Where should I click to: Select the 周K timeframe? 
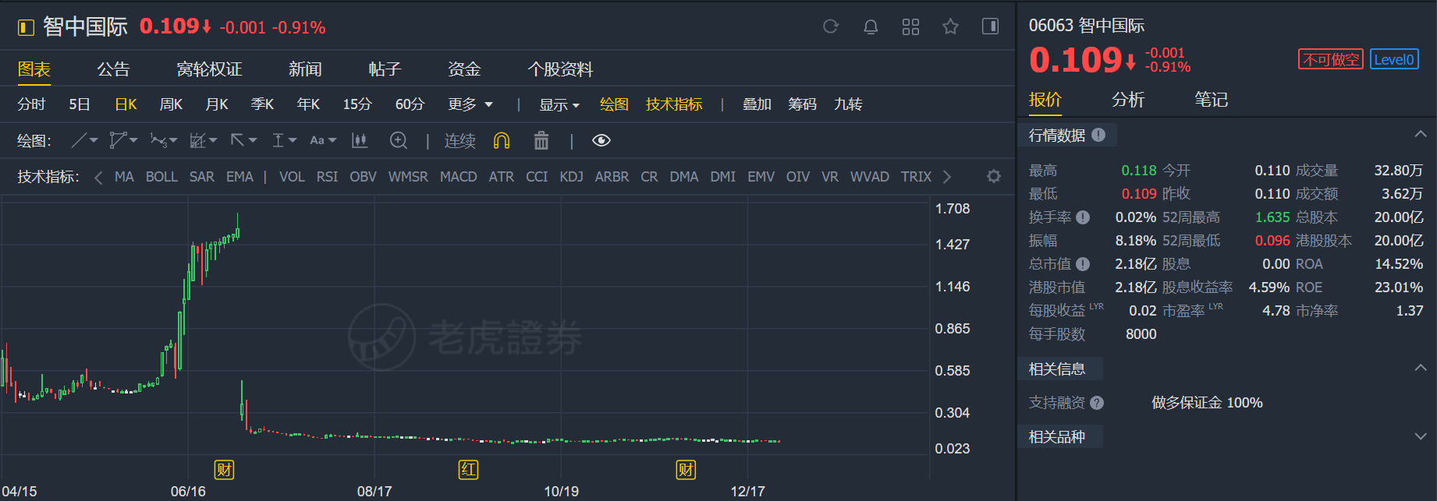click(x=171, y=104)
